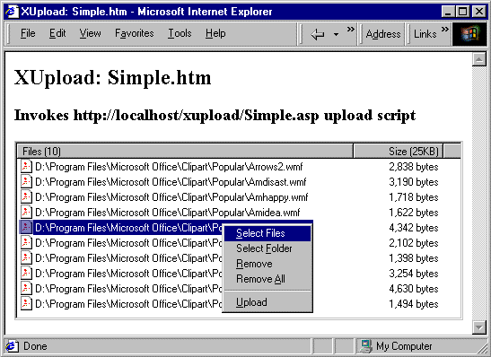The image size is (491, 357).
Task: Click the Done status text
Action: click(35, 346)
